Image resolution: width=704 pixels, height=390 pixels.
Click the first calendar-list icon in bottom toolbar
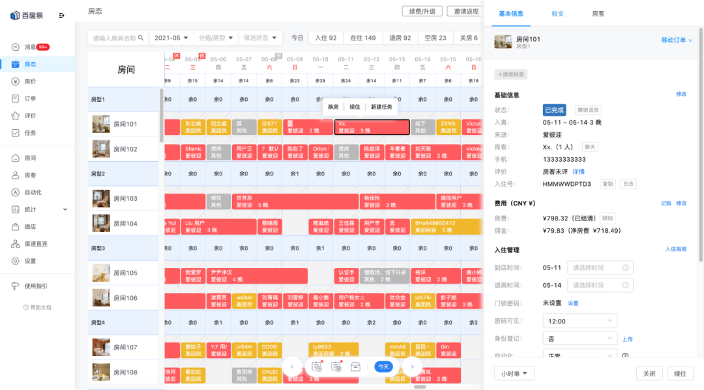coord(317,366)
